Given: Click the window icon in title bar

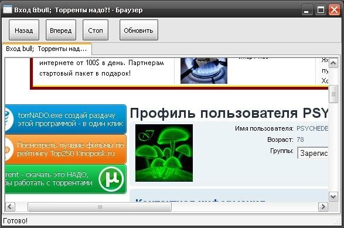Looking at the screenshot, I should click(x=8, y=10).
